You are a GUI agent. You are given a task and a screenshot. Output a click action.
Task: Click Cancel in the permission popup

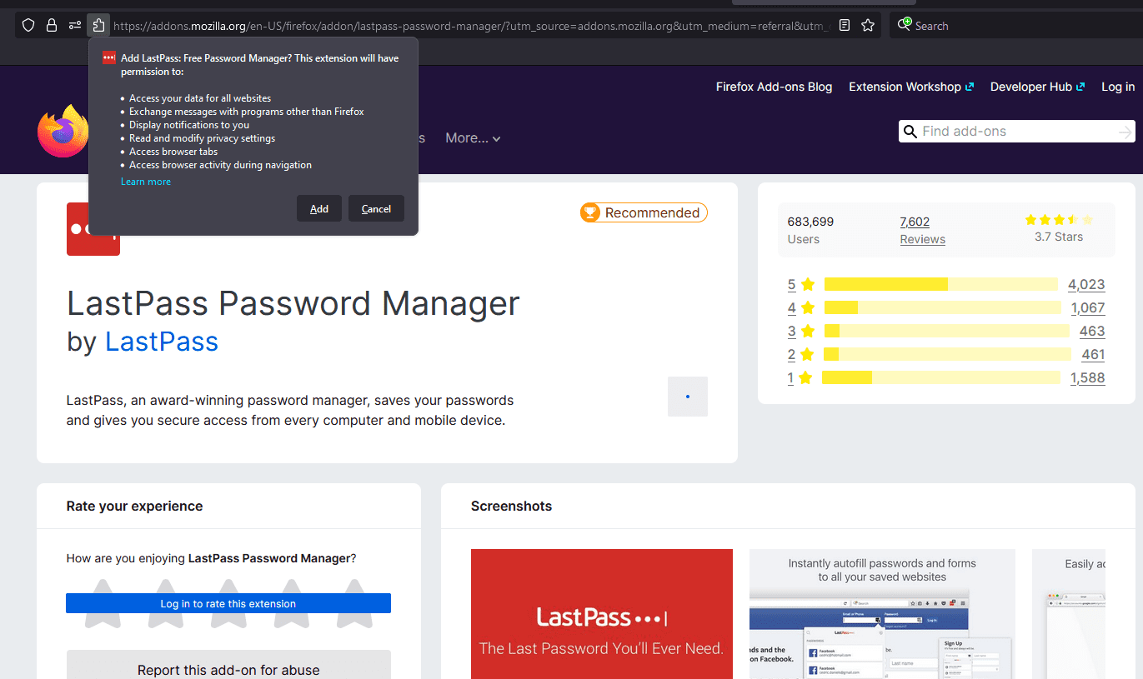click(376, 208)
